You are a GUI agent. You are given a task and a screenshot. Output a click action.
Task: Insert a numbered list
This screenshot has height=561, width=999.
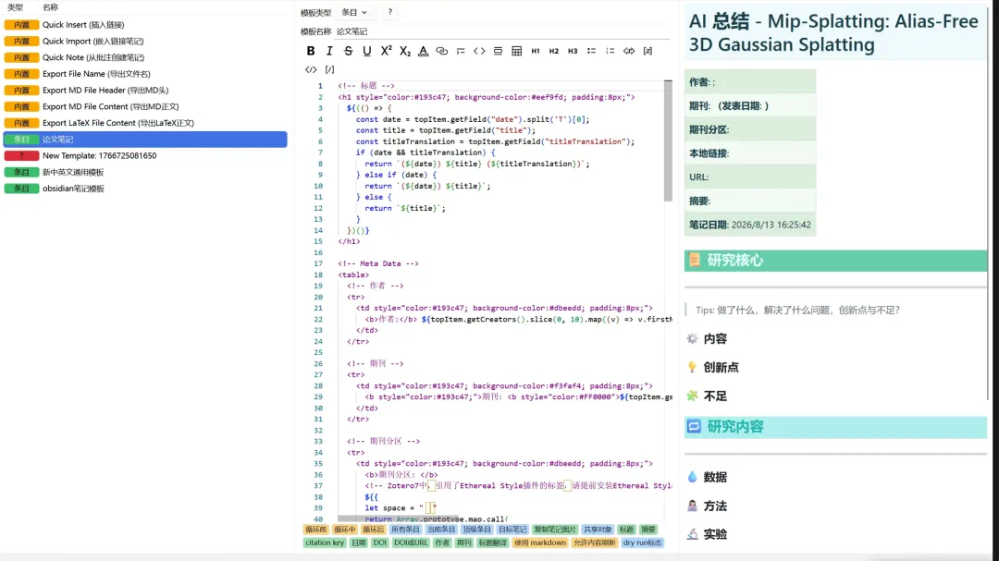tap(610, 51)
